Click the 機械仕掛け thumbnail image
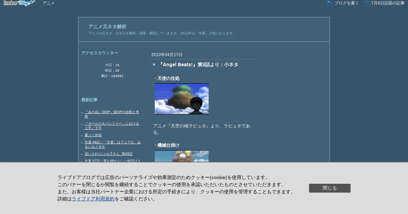 tap(182, 156)
